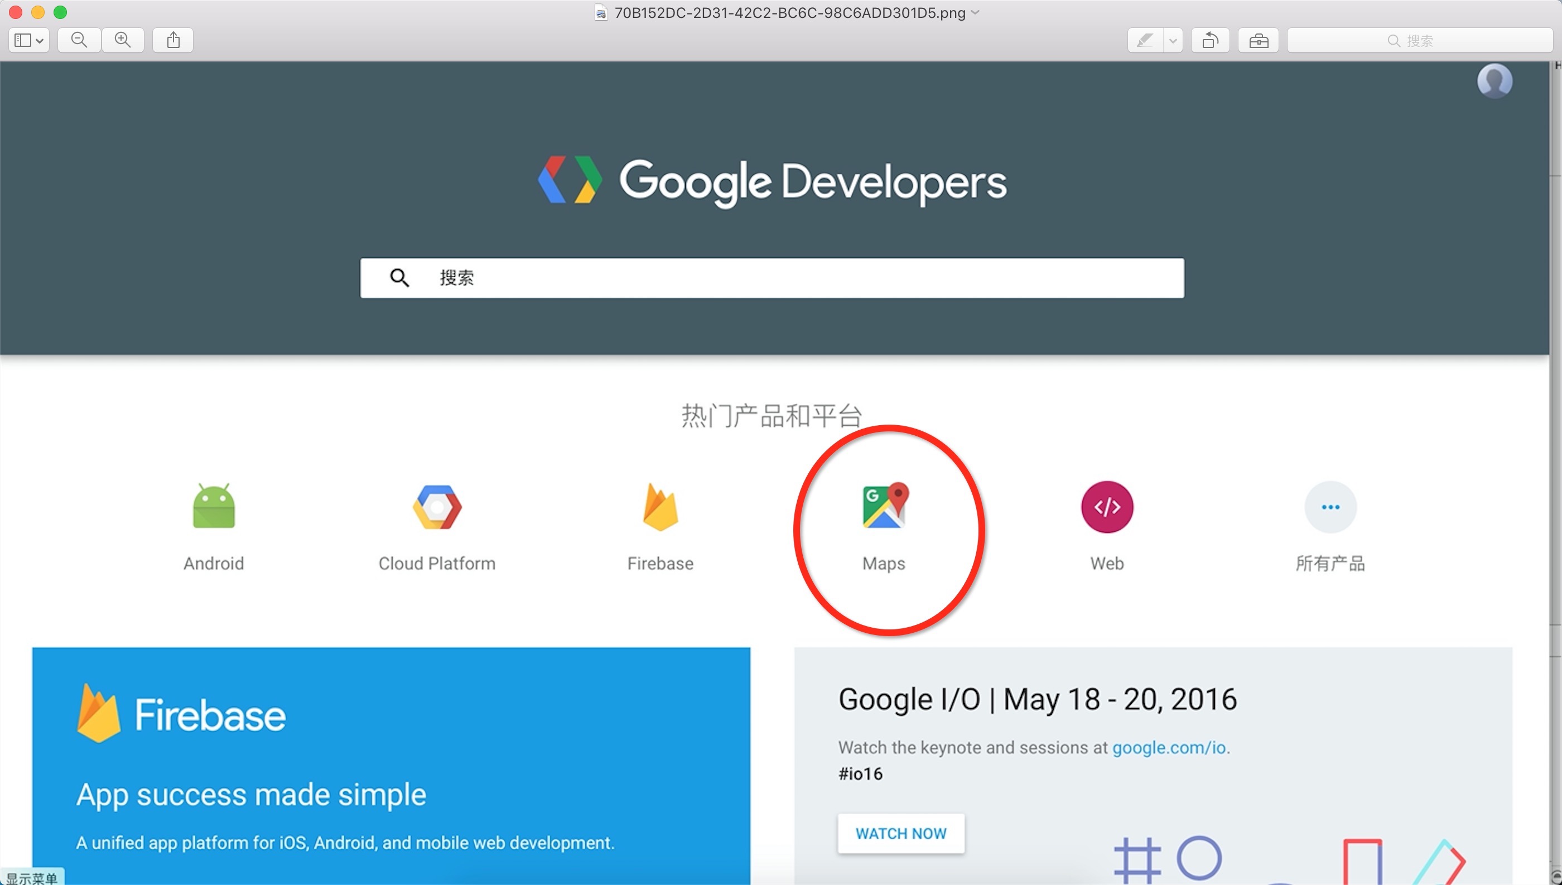Focus the Preview toolbar search field
Screen dimensions: 1562x885
[x=1419, y=40]
